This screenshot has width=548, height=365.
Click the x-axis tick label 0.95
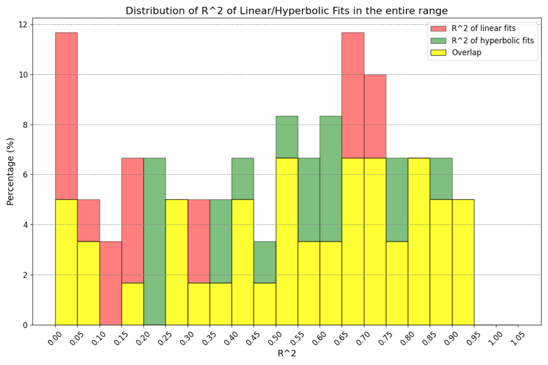point(473,338)
